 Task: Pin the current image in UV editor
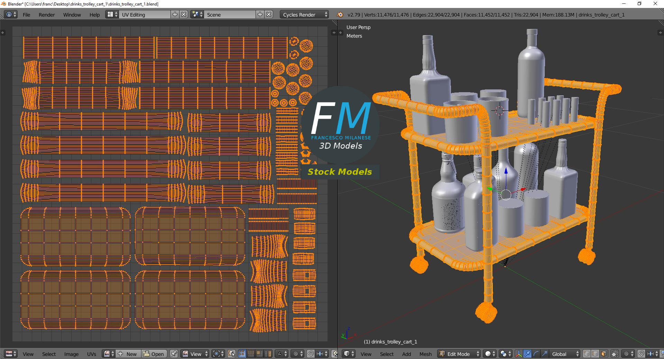(x=174, y=354)
